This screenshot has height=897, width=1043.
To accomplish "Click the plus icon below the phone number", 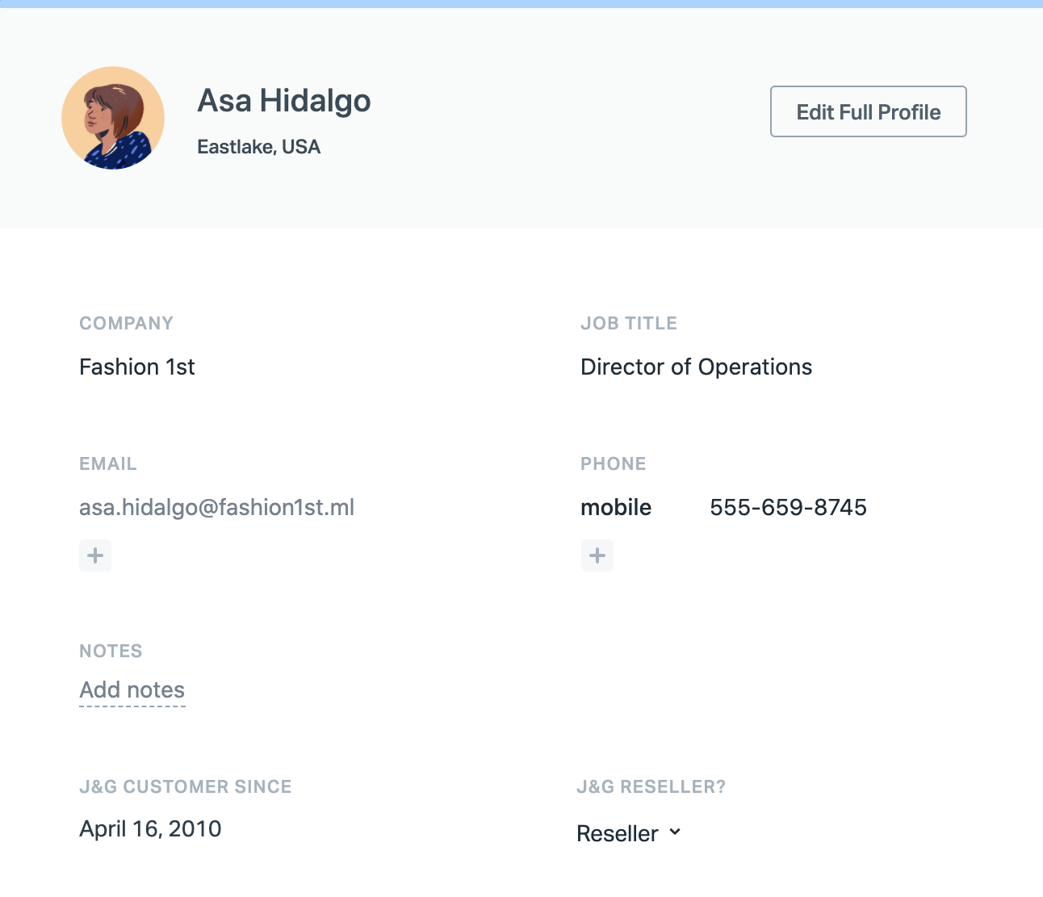I will 597,555.
